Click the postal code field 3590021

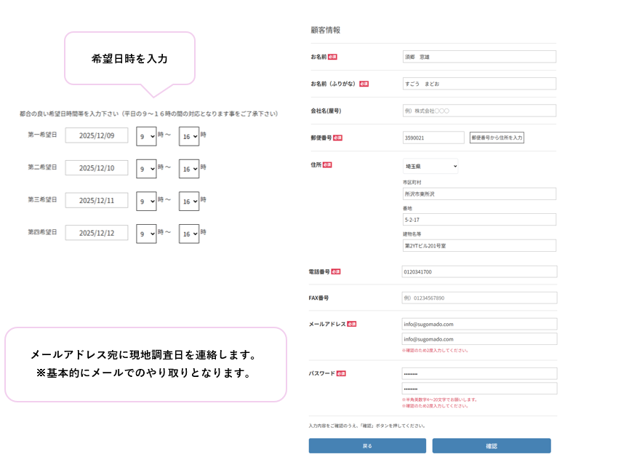(x=433, y=138)
